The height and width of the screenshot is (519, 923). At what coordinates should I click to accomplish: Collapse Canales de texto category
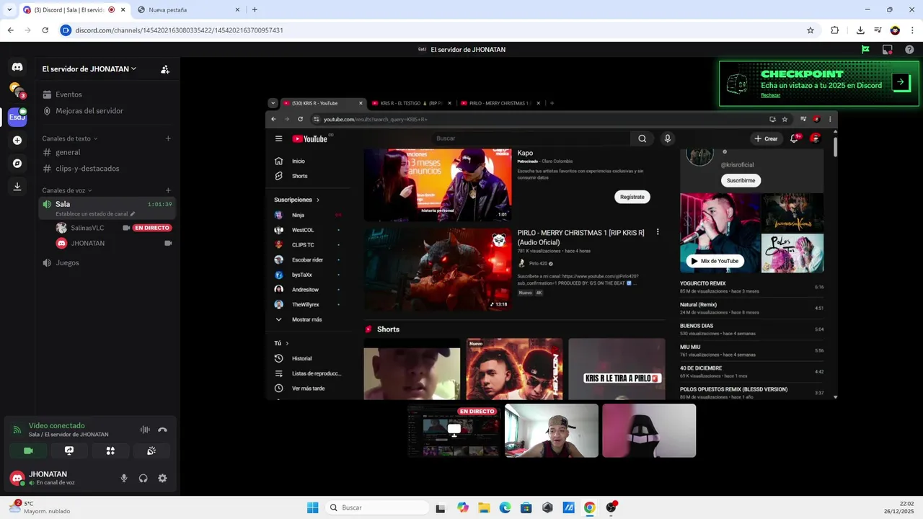coord(69,138)
